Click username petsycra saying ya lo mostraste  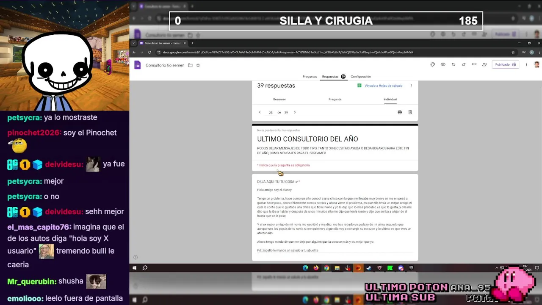pyautogui.click(x=25, y=118)
